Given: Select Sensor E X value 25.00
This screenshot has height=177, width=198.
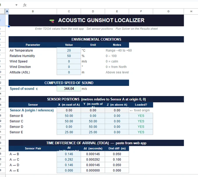Looking at the screenshot, I should [x=69, y=132].
